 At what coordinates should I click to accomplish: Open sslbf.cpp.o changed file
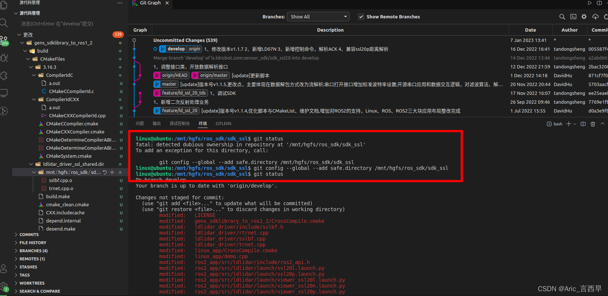(x=60, y=180)
